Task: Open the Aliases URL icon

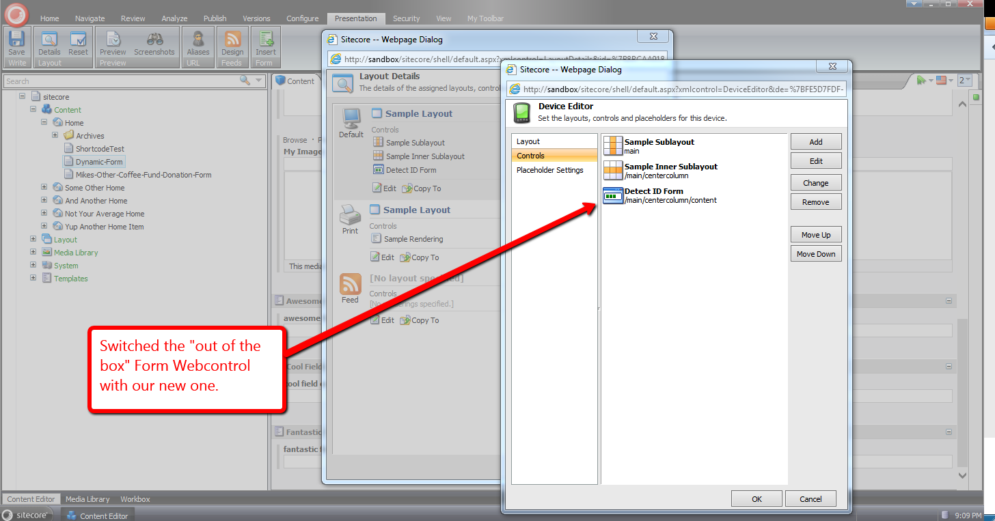Action: (198, 40)
